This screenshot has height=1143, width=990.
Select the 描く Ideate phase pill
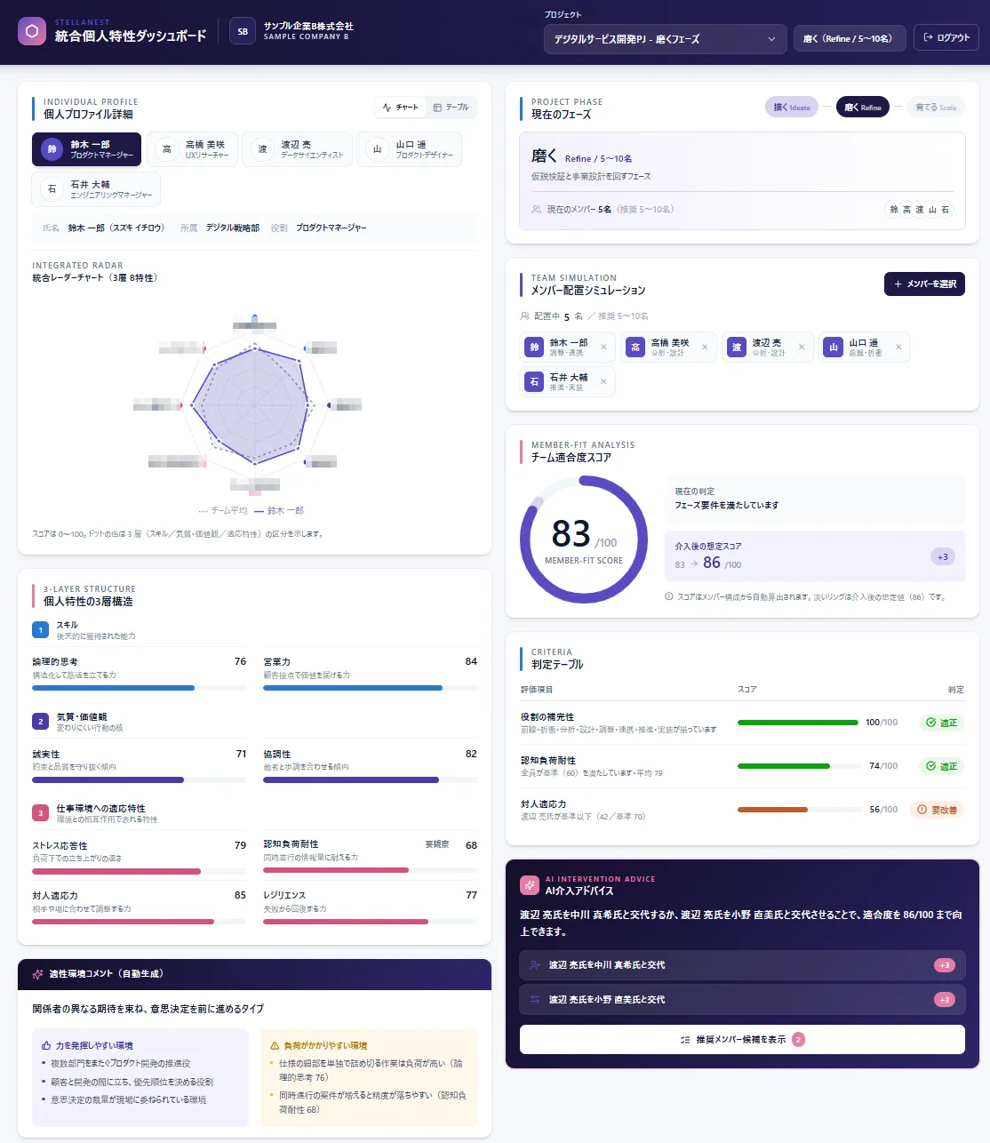[x=792, y=108]
